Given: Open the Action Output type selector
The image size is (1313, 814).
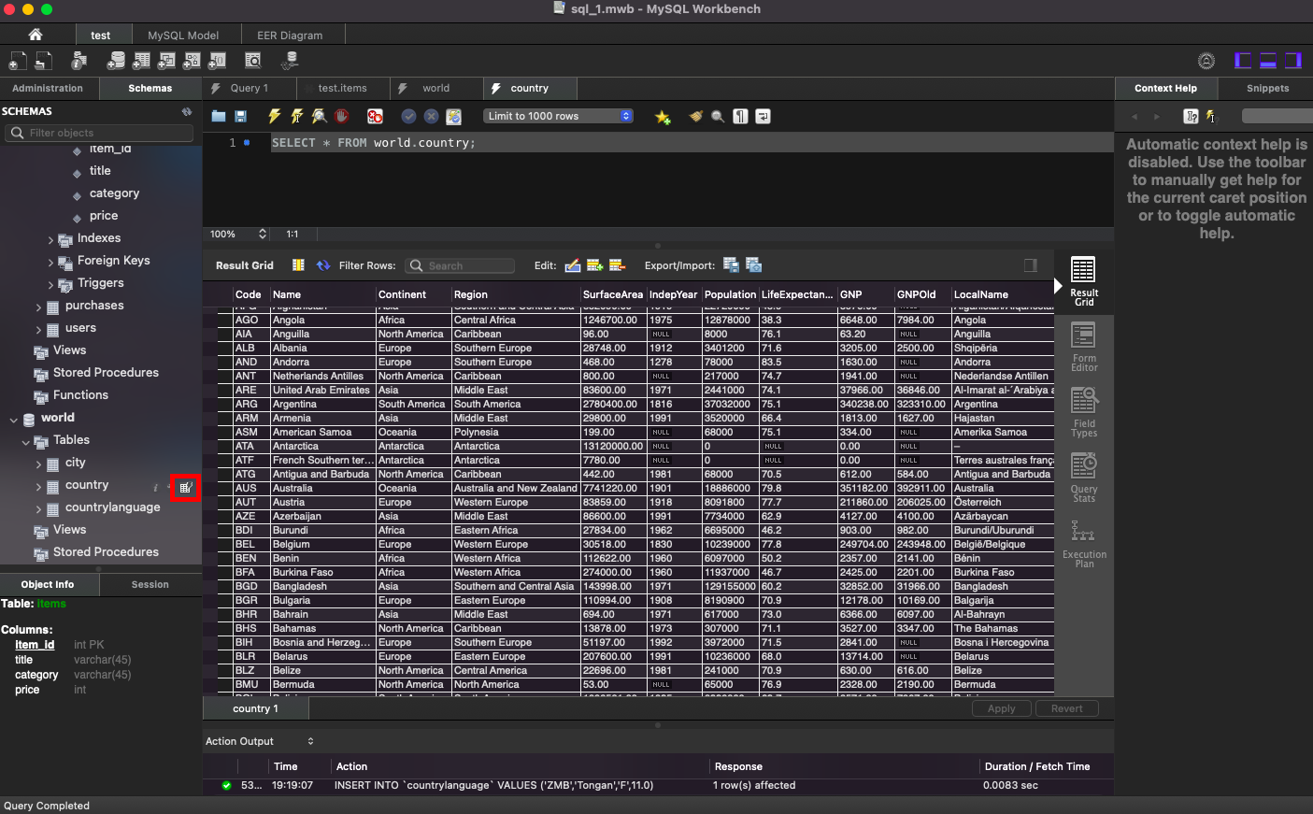Looking at the screenshot, I should click(x=260, y=741).
